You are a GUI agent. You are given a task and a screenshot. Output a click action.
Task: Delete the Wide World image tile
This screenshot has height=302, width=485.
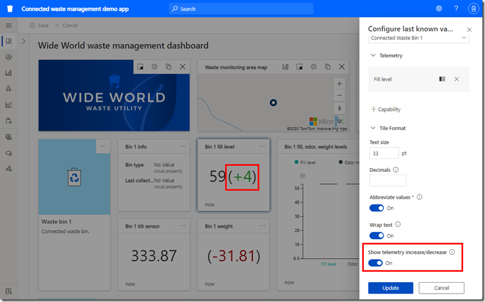point(182,67)
